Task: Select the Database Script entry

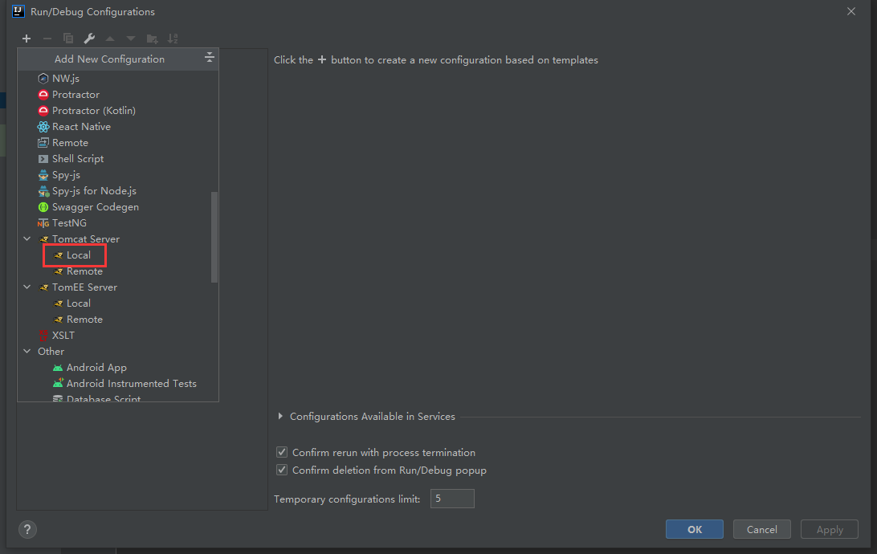Action: (104, 398)
